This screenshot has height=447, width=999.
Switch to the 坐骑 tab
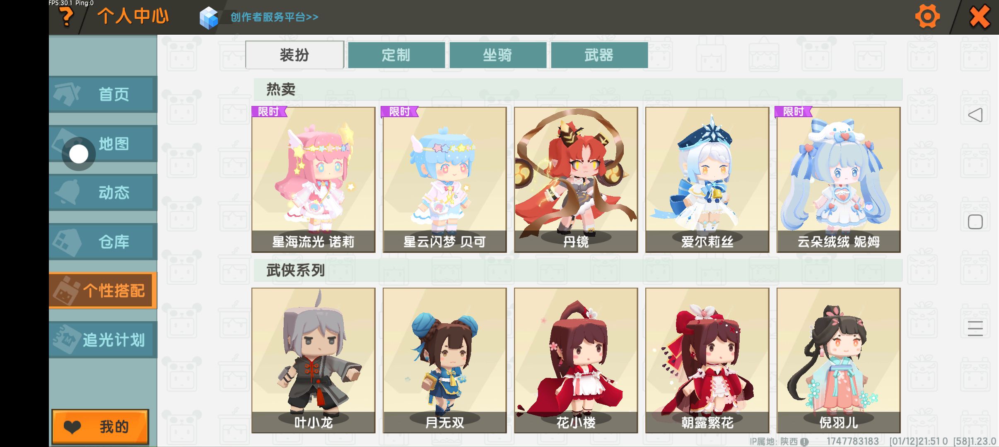click(498, 55)
